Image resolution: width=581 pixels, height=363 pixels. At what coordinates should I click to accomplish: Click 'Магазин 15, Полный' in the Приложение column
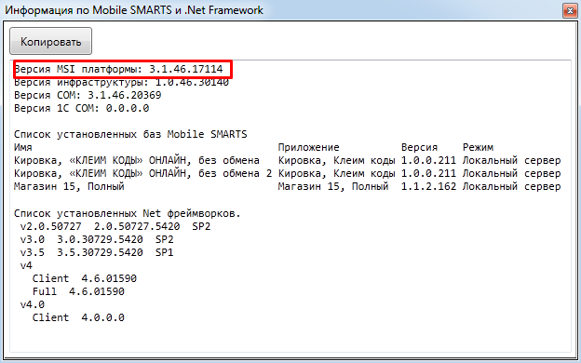tap(333, 186)
